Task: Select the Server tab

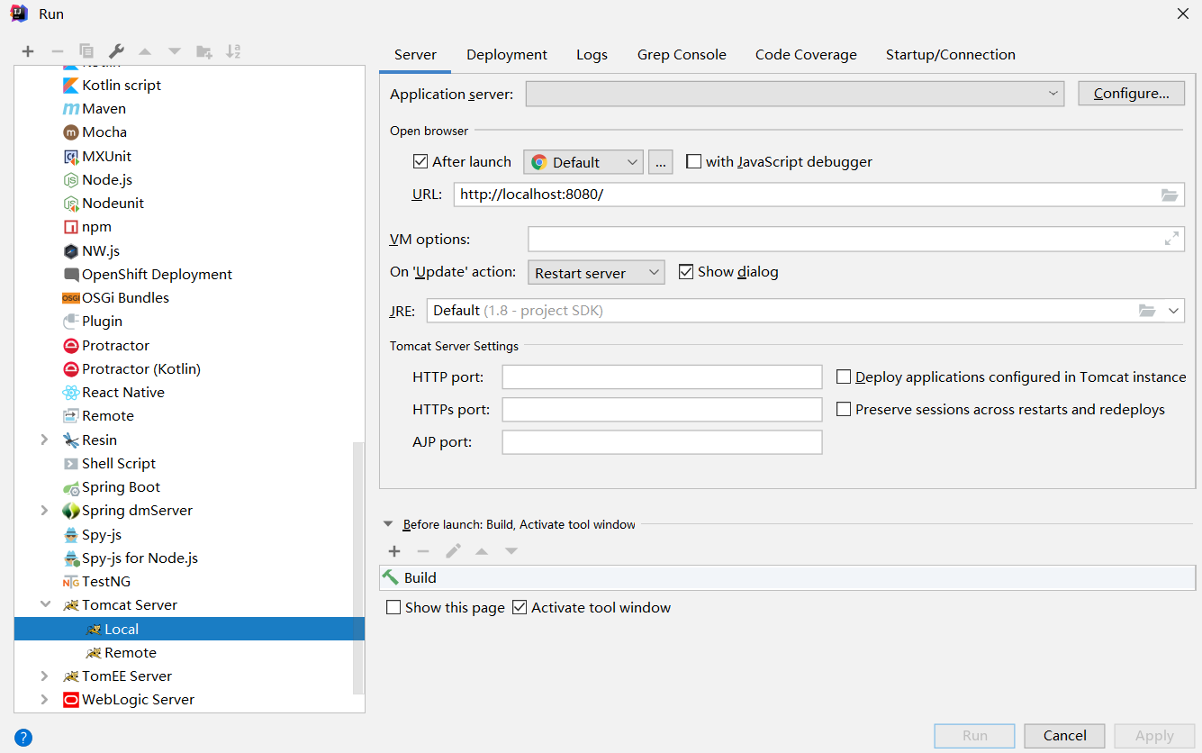Action: pos(415,55)
